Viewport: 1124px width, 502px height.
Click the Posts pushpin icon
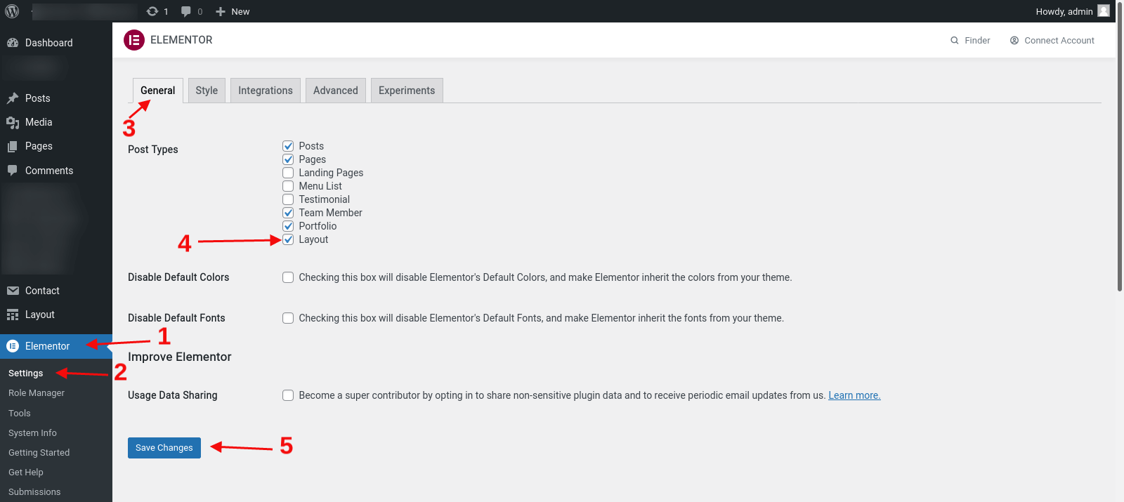[13, 98]
